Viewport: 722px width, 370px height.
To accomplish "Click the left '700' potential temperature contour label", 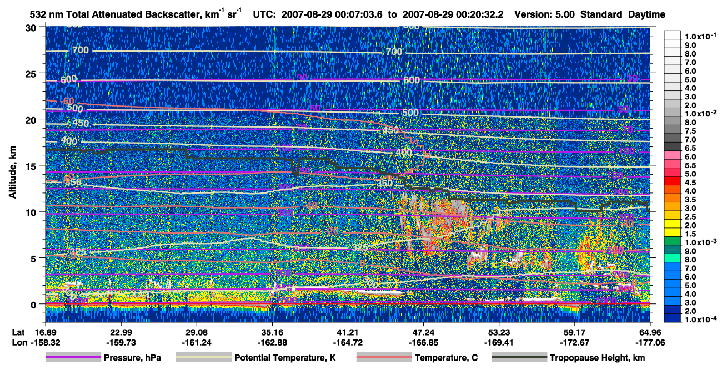I will click(81, 50).
